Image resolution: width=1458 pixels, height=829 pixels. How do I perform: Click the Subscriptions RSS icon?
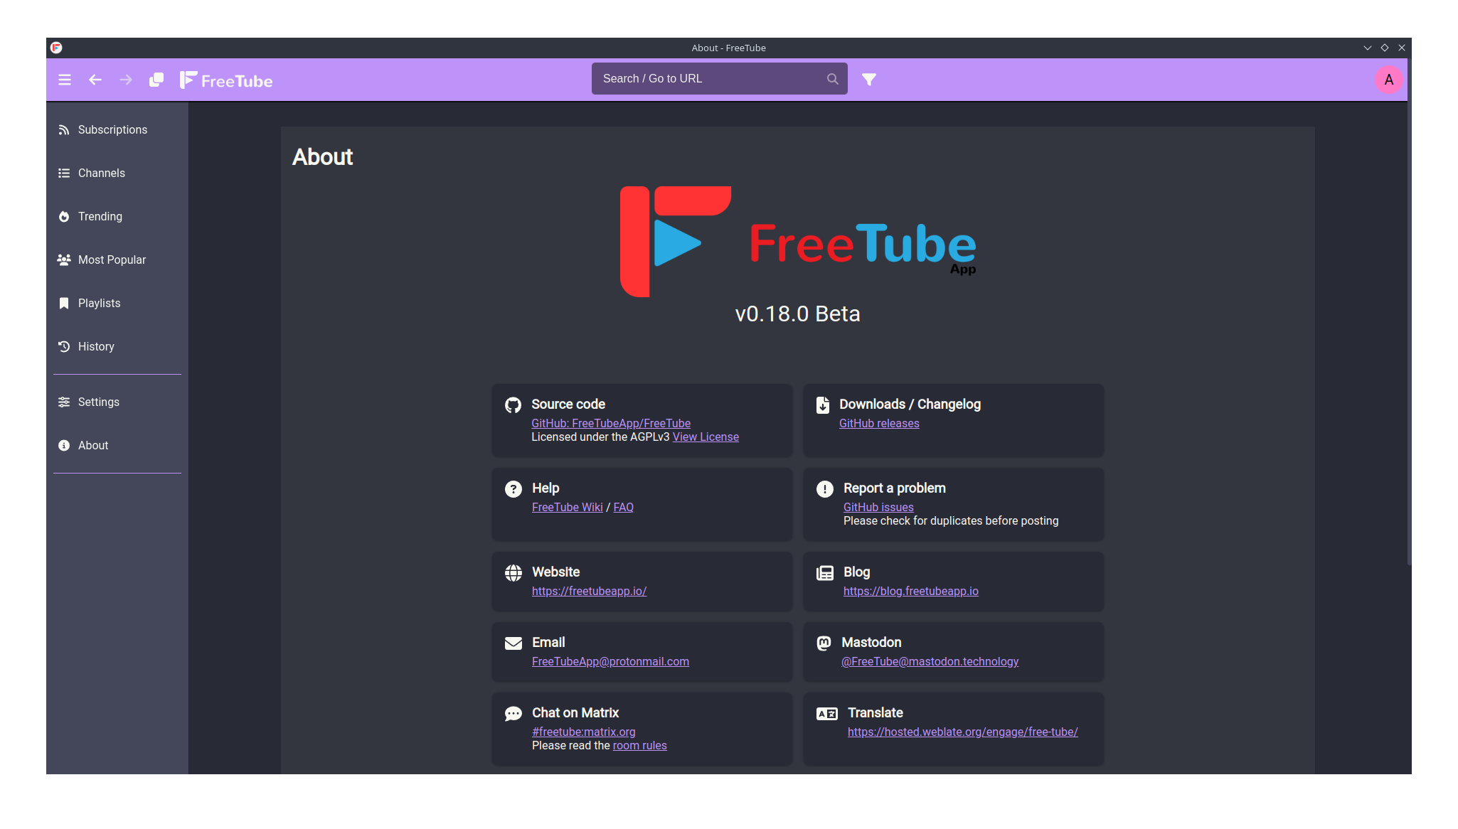click(64, 130)
